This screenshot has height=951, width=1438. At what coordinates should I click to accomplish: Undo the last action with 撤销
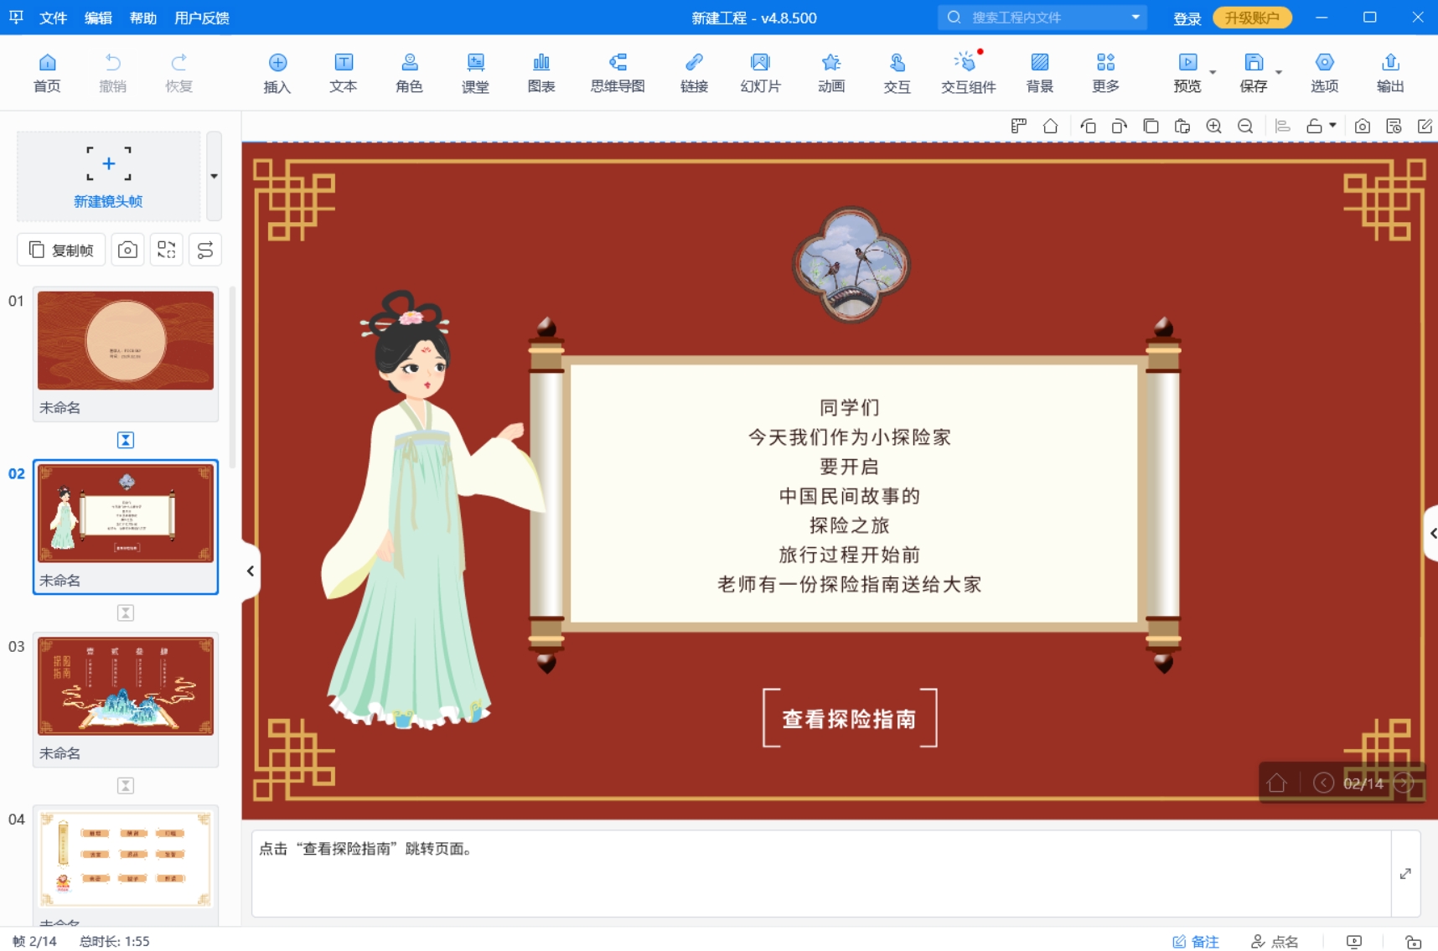[113, 72]
